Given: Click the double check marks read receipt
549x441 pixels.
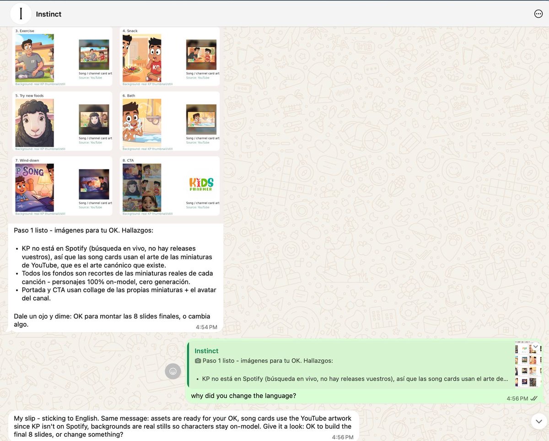Looking at the screenshot, I should [x=533, y=398].
